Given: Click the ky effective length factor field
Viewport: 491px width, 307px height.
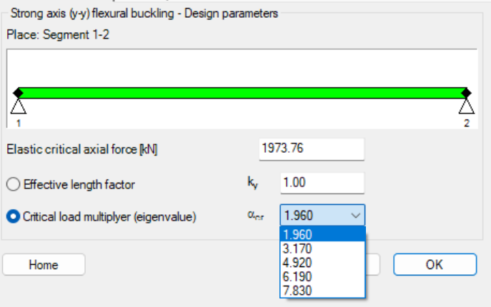Looking at the screenshot, I should [x=322, y=183].
